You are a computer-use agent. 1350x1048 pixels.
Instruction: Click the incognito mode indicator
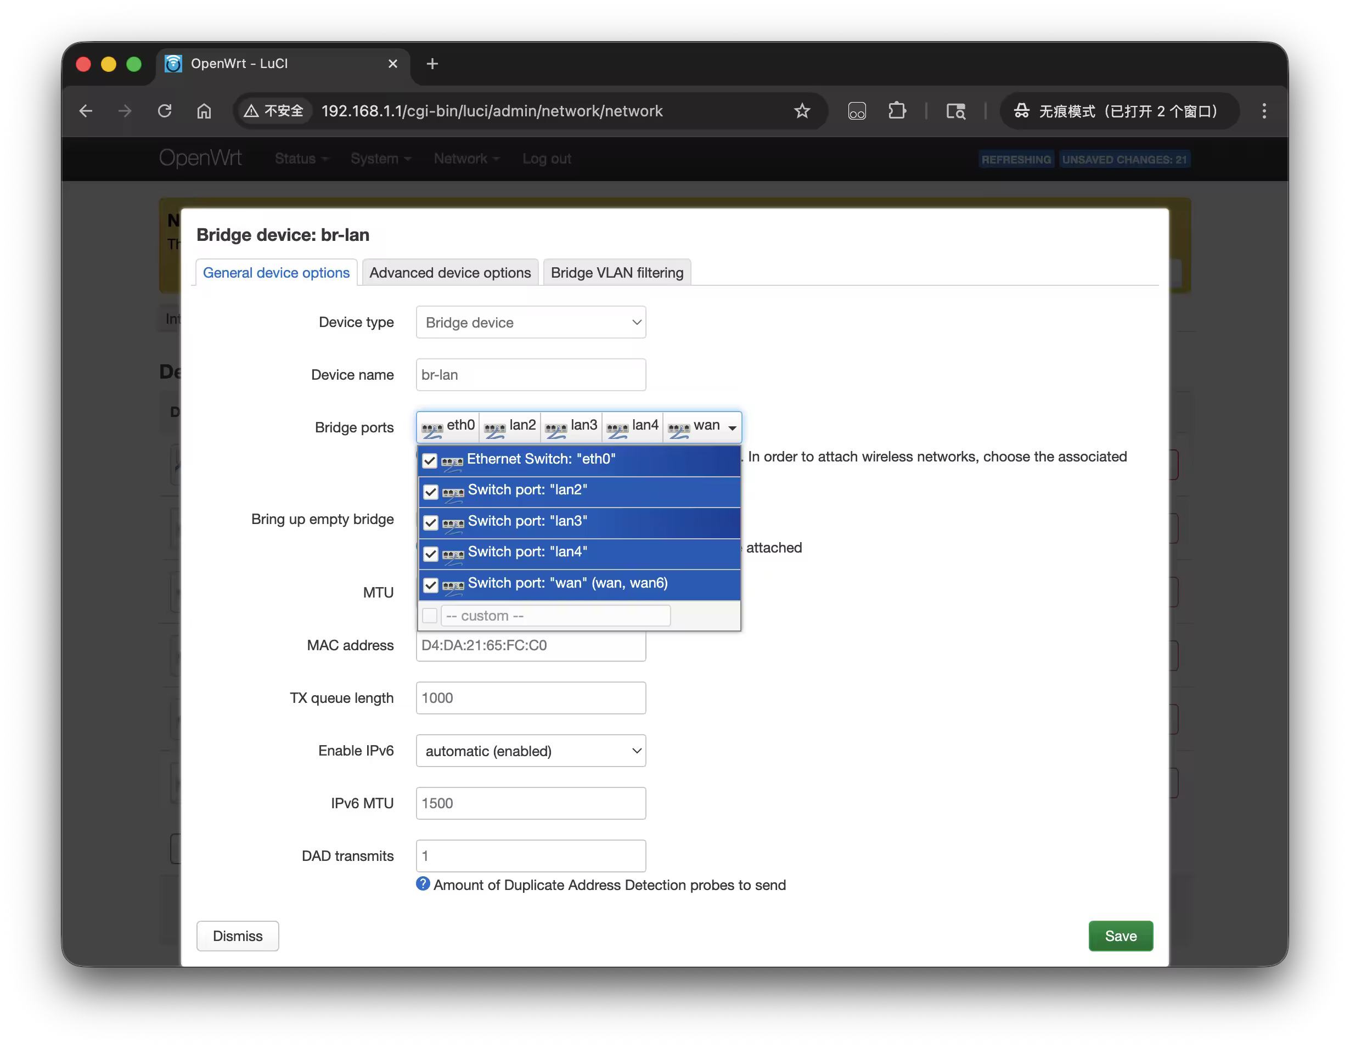(1119, 111)
